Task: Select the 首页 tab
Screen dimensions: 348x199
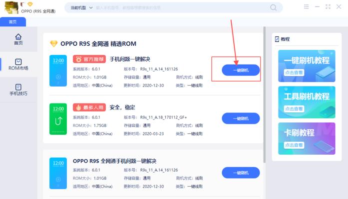Action: coord(13,22)
